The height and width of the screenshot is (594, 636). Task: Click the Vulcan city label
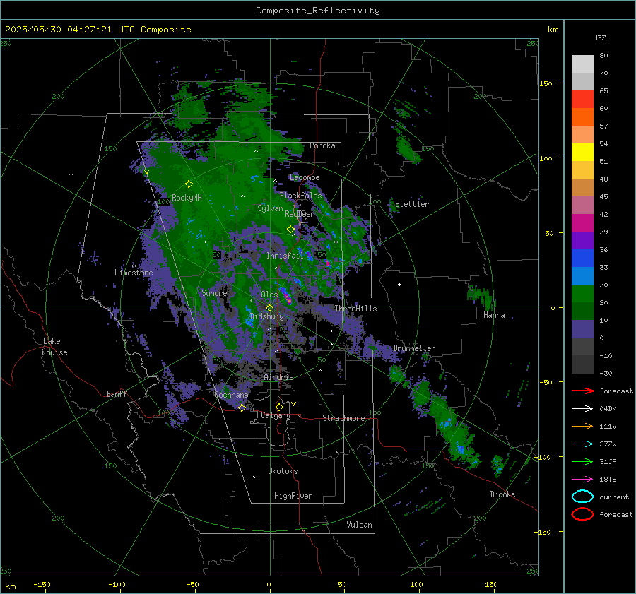(x=359, y=525)
